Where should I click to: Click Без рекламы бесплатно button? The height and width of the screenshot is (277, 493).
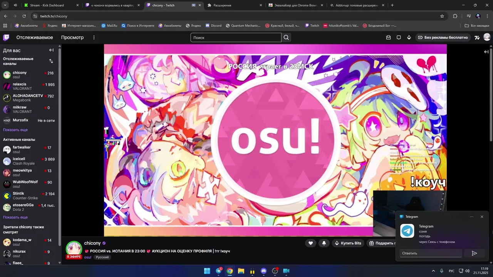(x=443, y=37)
